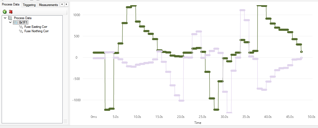Click the green add signal icon
The width and height of the screenshot is (318, 128).
coord(5,12)
